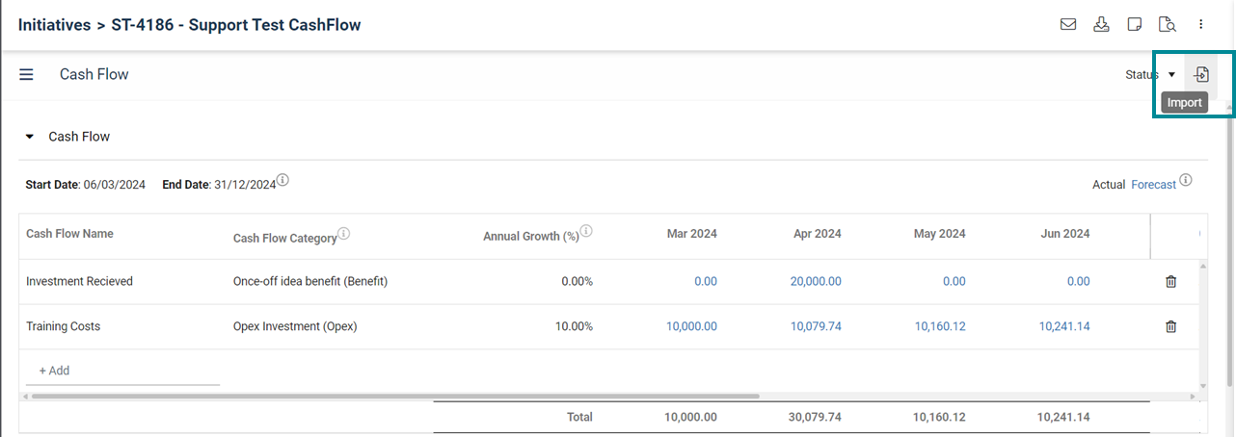
Task: Open the sticky note icon
Action: 1135,25
